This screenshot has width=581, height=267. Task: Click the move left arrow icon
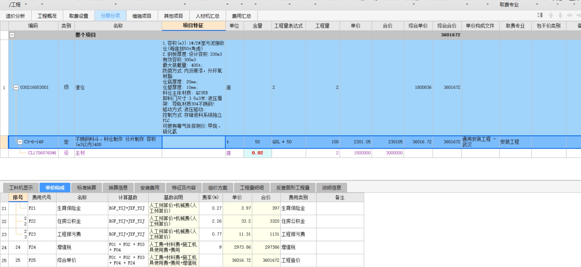pos(570,15)
